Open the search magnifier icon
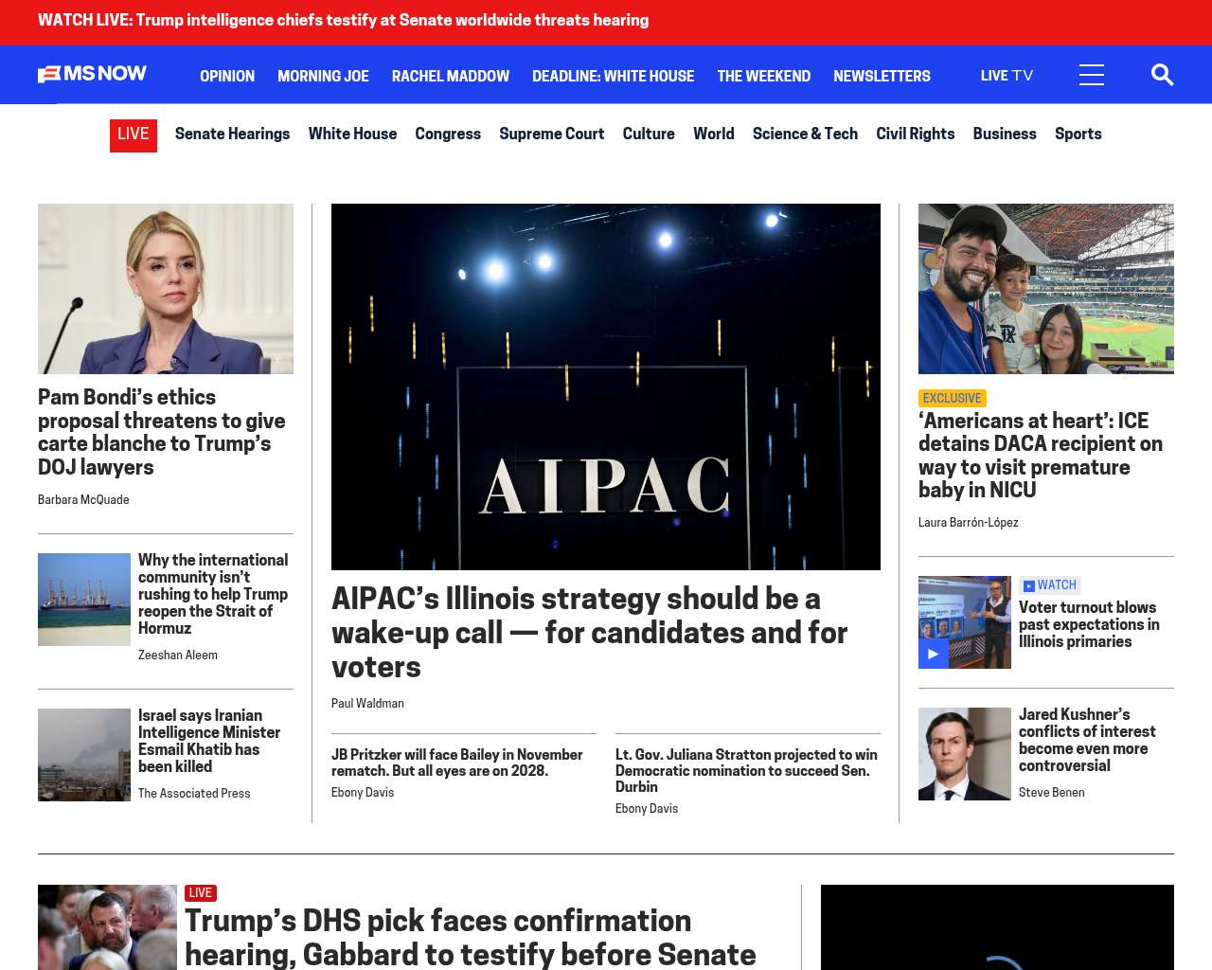 click(x=1162, y=75)
